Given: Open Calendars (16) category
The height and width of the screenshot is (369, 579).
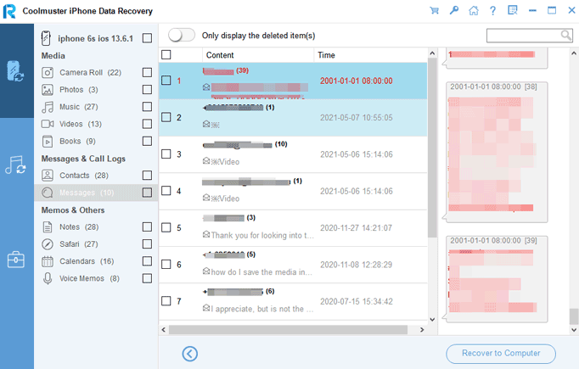Looking at the screenshot, I should pos(87,261).
